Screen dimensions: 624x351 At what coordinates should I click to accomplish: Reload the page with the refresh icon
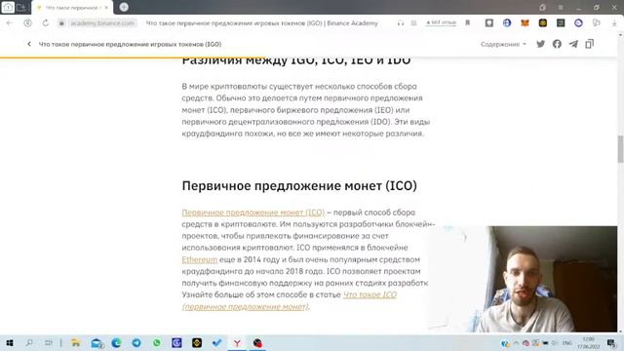46,23
